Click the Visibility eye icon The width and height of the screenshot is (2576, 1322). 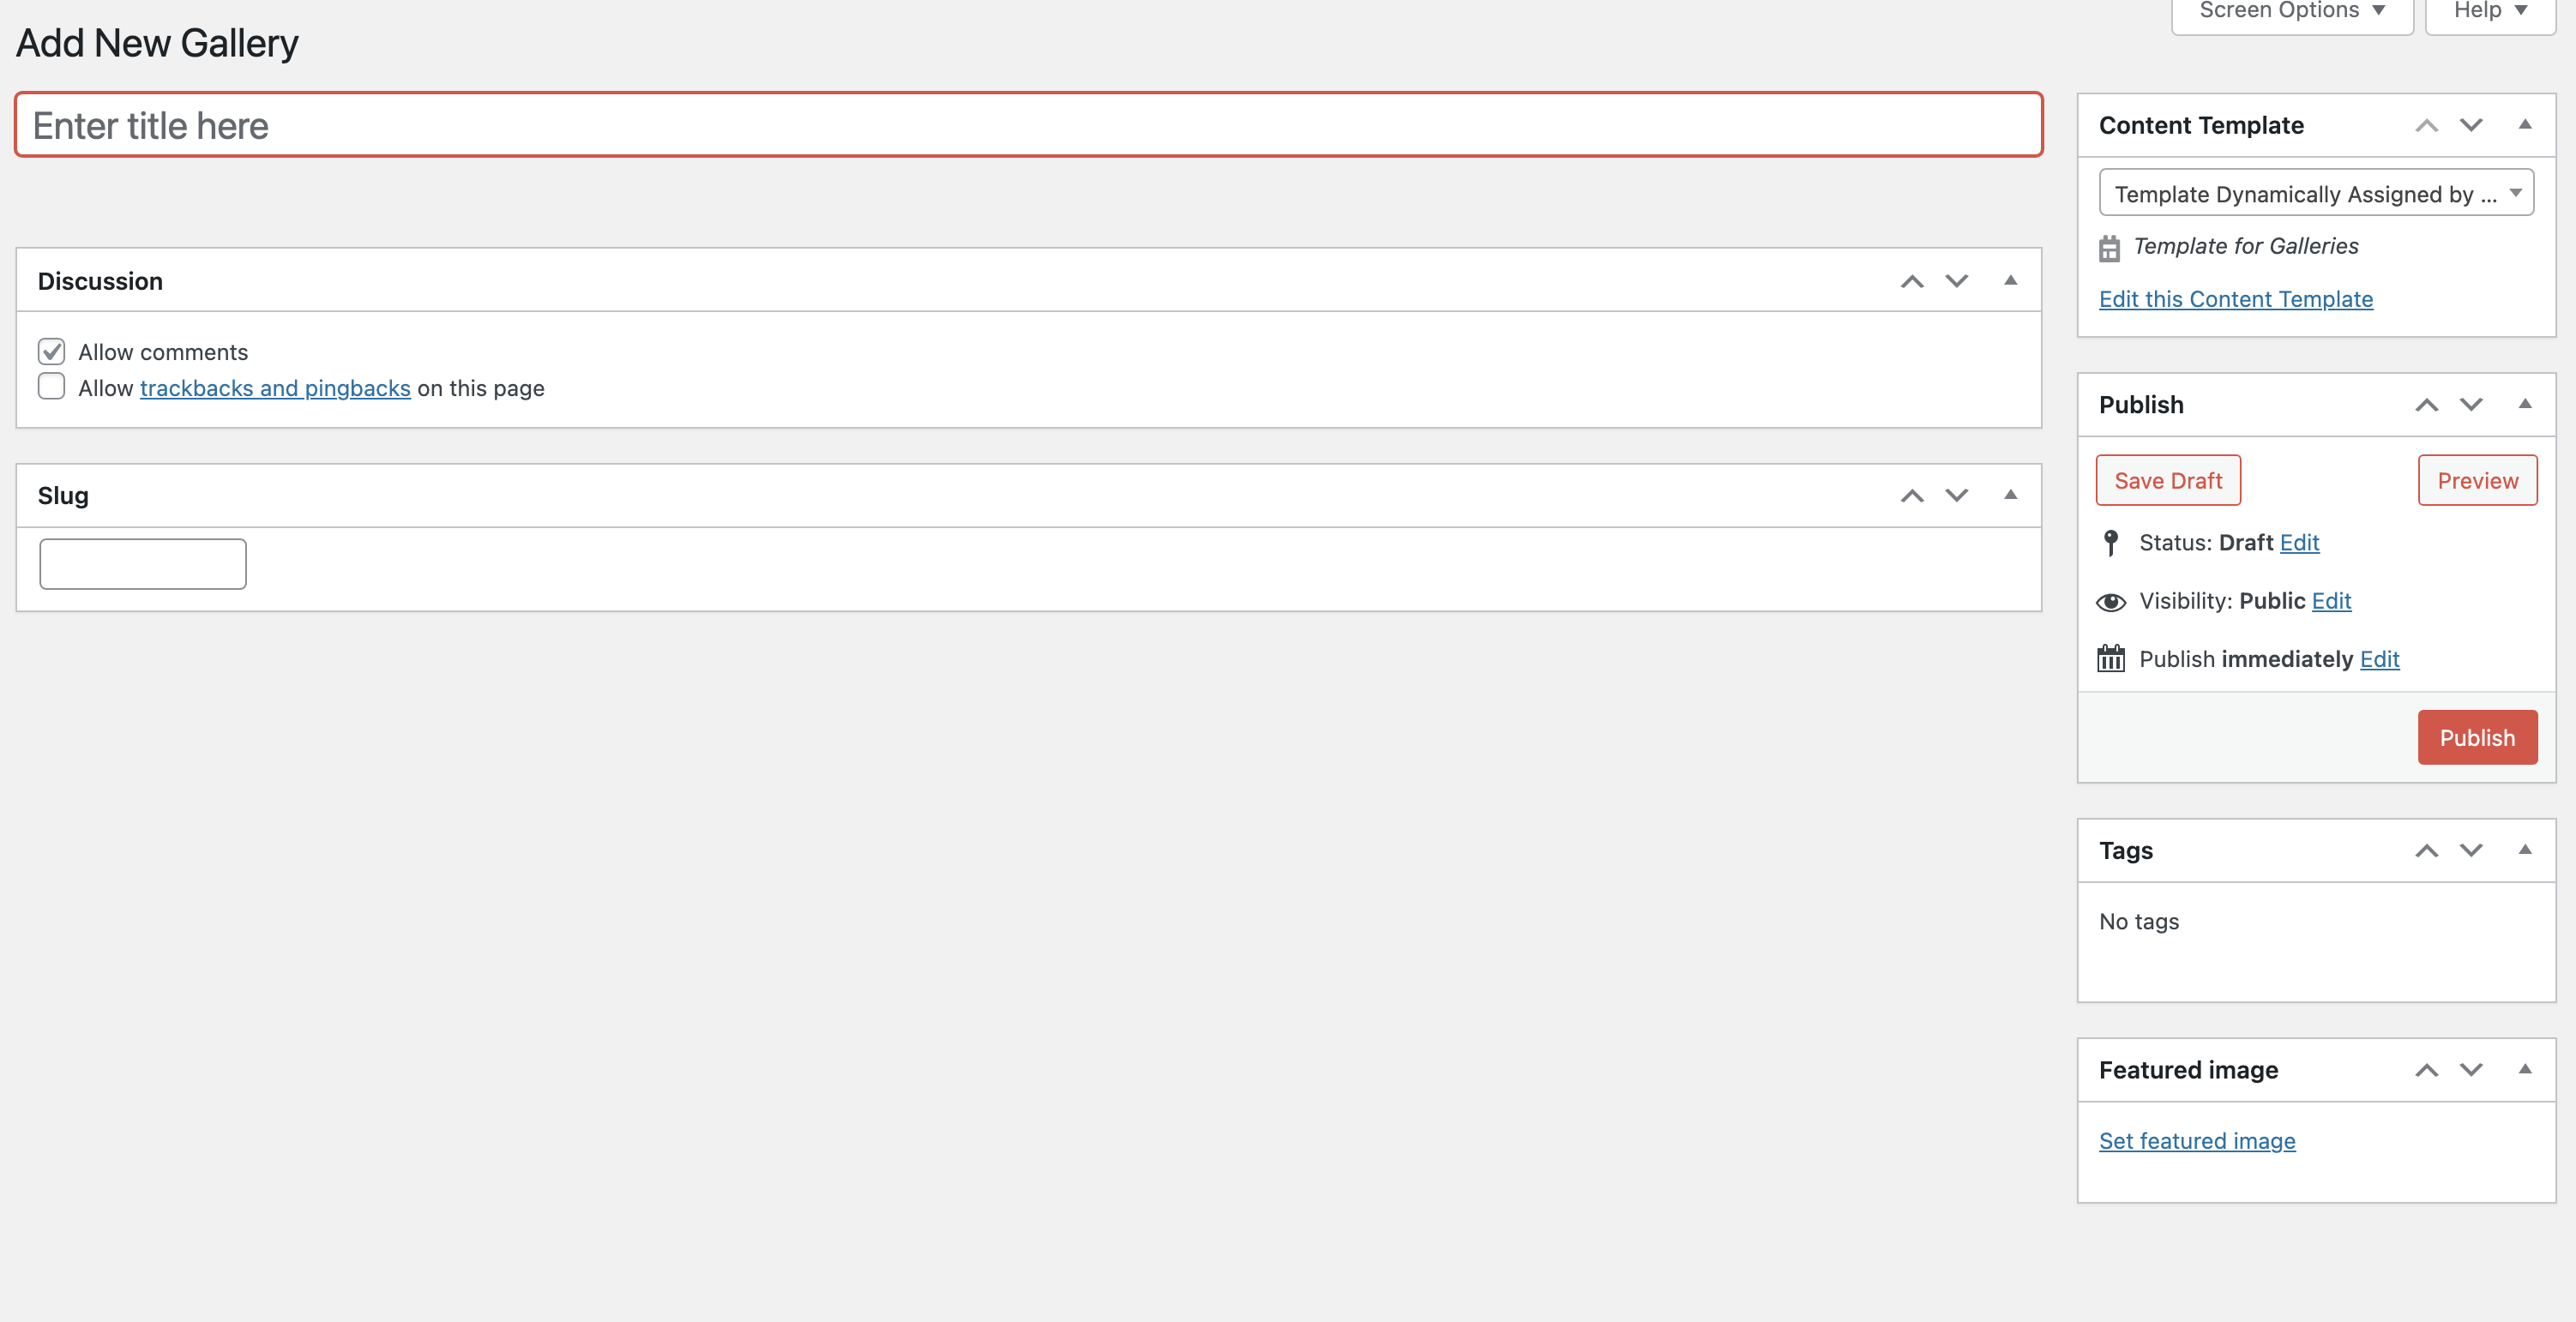(2111, 602)
